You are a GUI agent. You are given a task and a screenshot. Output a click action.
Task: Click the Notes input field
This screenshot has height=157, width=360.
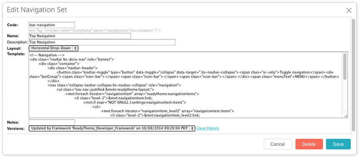[52, 122]
